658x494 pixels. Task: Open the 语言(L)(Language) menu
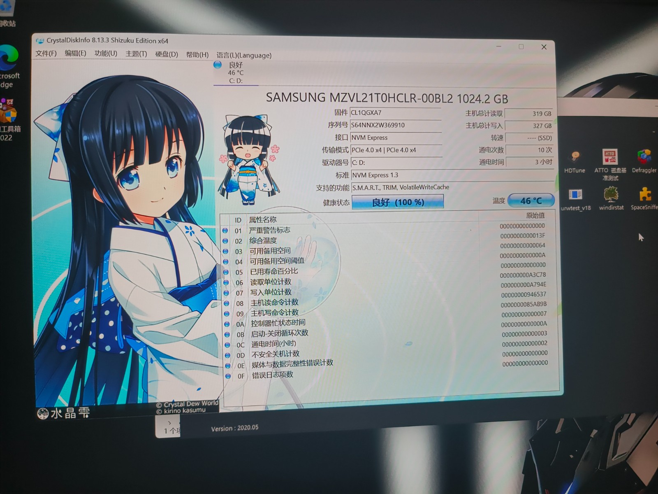pyautogui.click(x=244, y=55)
